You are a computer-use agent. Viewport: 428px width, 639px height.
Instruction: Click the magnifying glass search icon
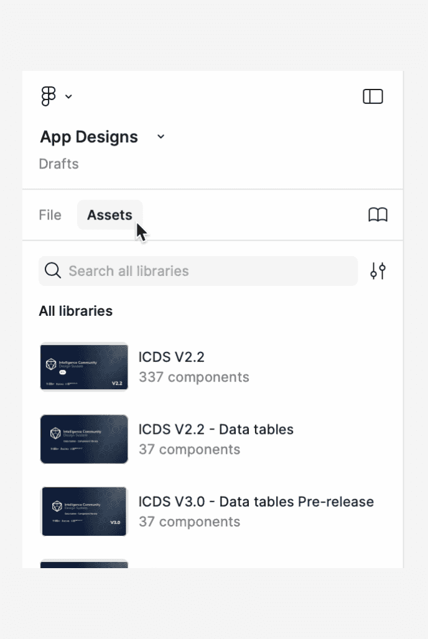[x=53, y=271]
